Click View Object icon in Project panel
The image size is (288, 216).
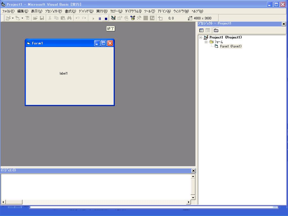(x=208, y=30)
